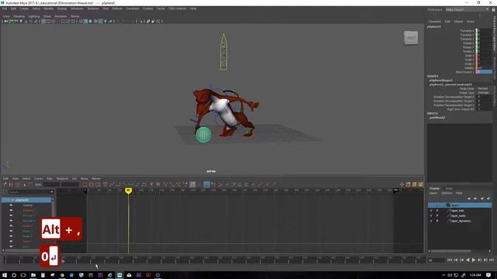
Task: Click the Graph Editor search field
Action: click(29, 192)
